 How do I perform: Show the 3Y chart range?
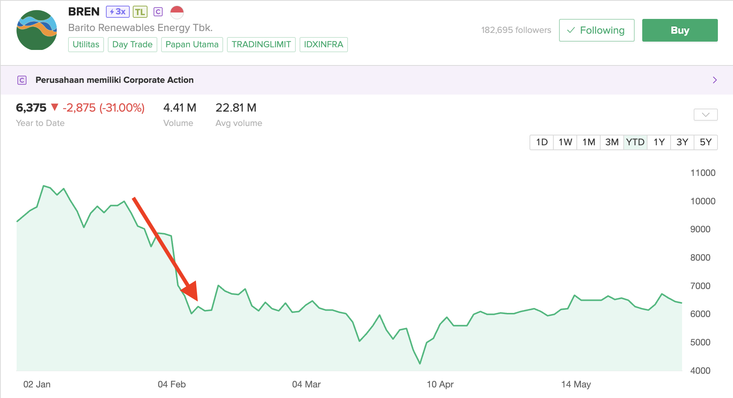(682, 142)
